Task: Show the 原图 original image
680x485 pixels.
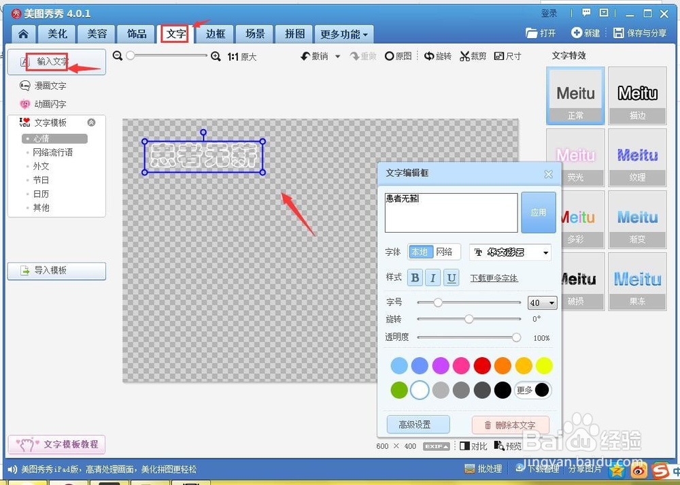Action: pyautogui.click(x=398, y=56)
